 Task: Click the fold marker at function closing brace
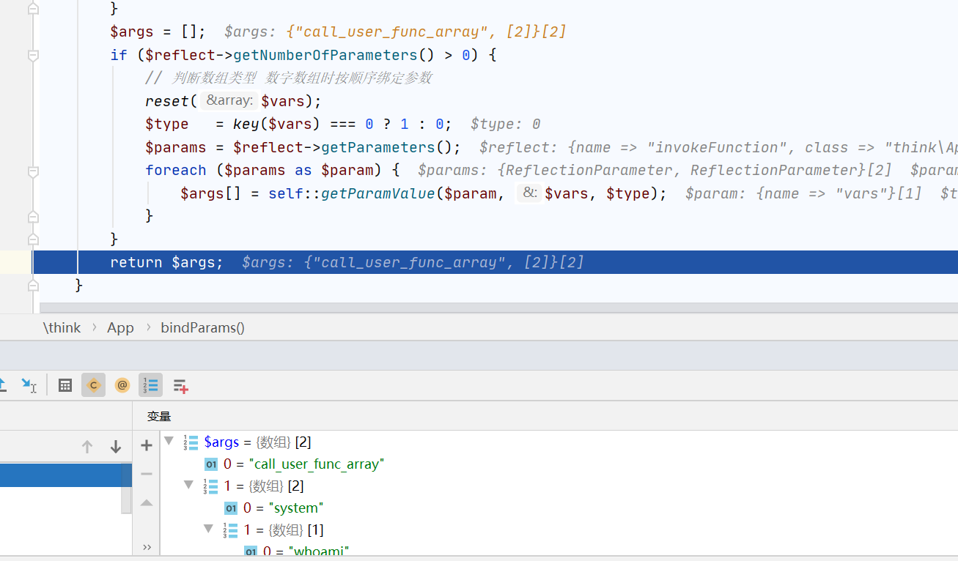click(x=33, y=285)
